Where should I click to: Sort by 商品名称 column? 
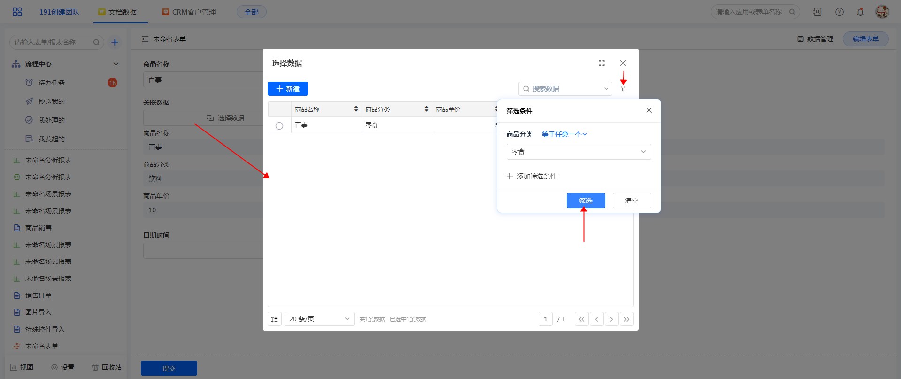click(x=356, y=109)
